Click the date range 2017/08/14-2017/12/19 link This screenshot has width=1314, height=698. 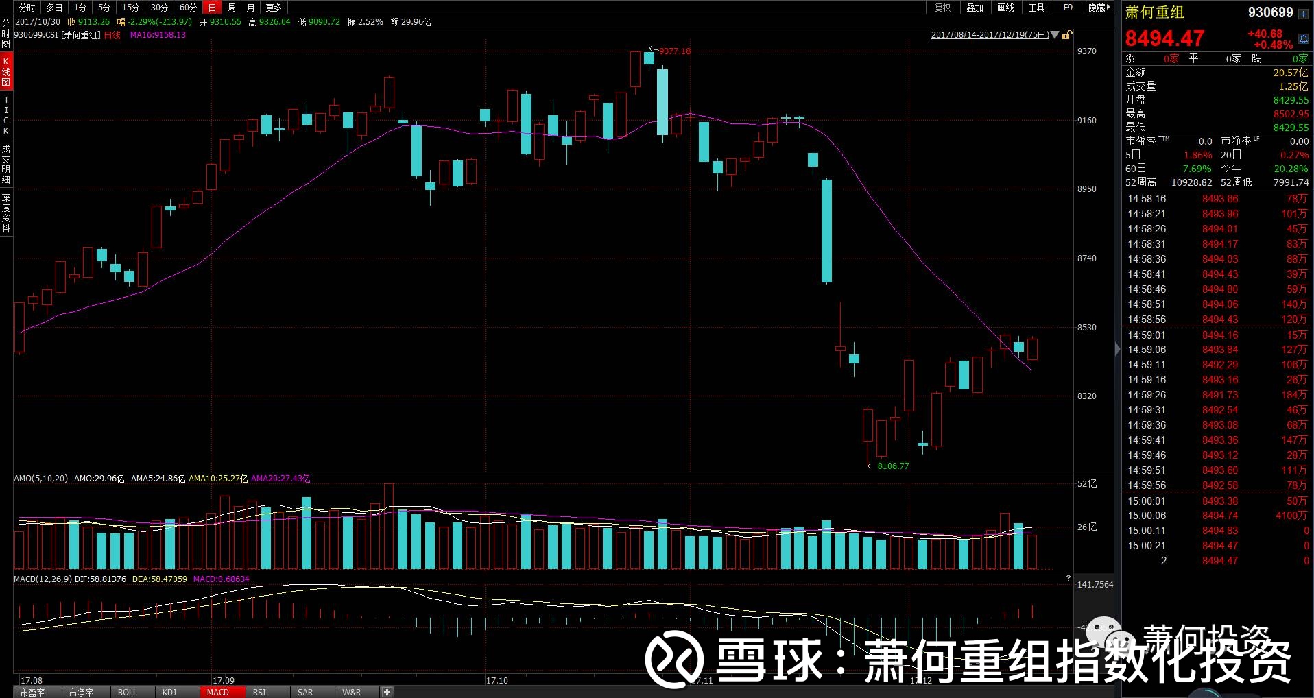pos(990,35)
